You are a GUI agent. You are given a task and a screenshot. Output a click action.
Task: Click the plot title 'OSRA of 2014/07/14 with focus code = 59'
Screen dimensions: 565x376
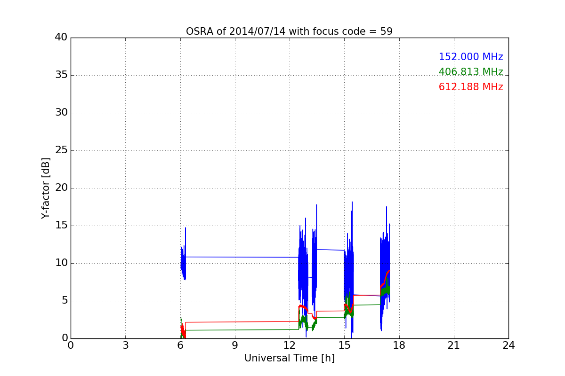click(x=289, y=31)
